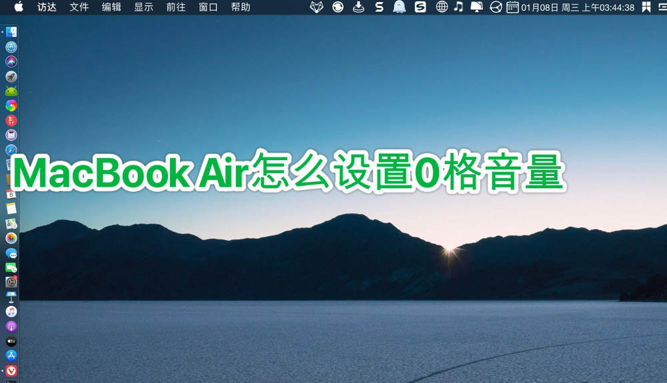
Task: Open FaceTime from the dock
Action: (11, 268)
